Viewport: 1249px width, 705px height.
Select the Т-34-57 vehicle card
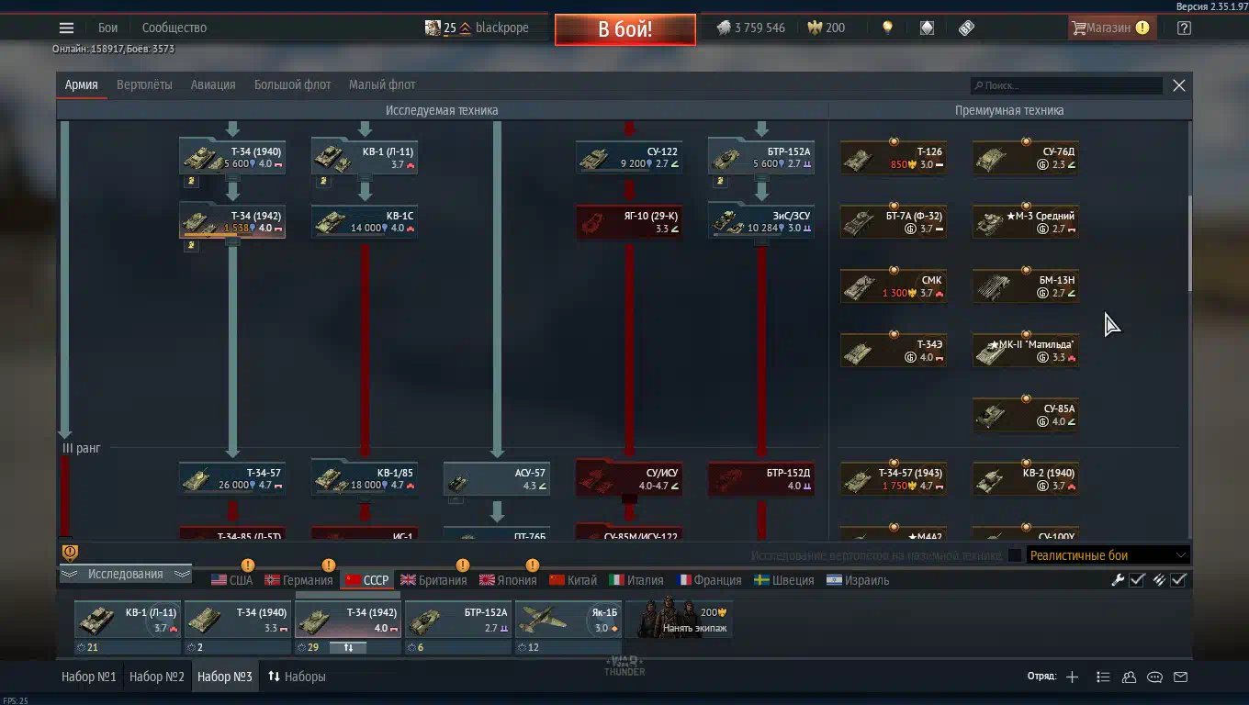232,478
